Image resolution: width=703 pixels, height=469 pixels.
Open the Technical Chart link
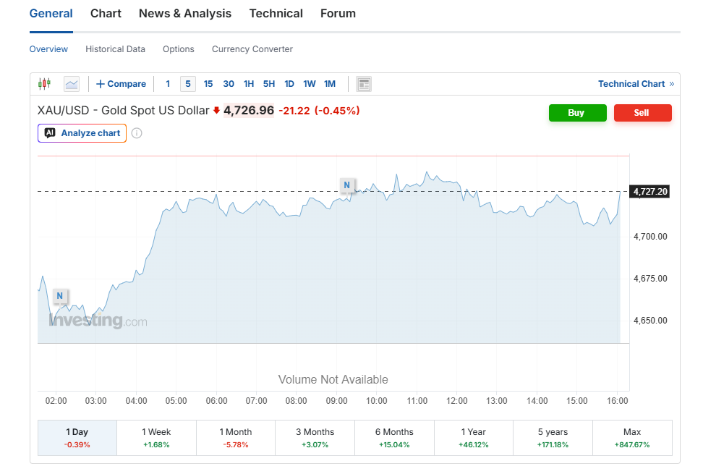pyautogui.click(x=635, y=84)
